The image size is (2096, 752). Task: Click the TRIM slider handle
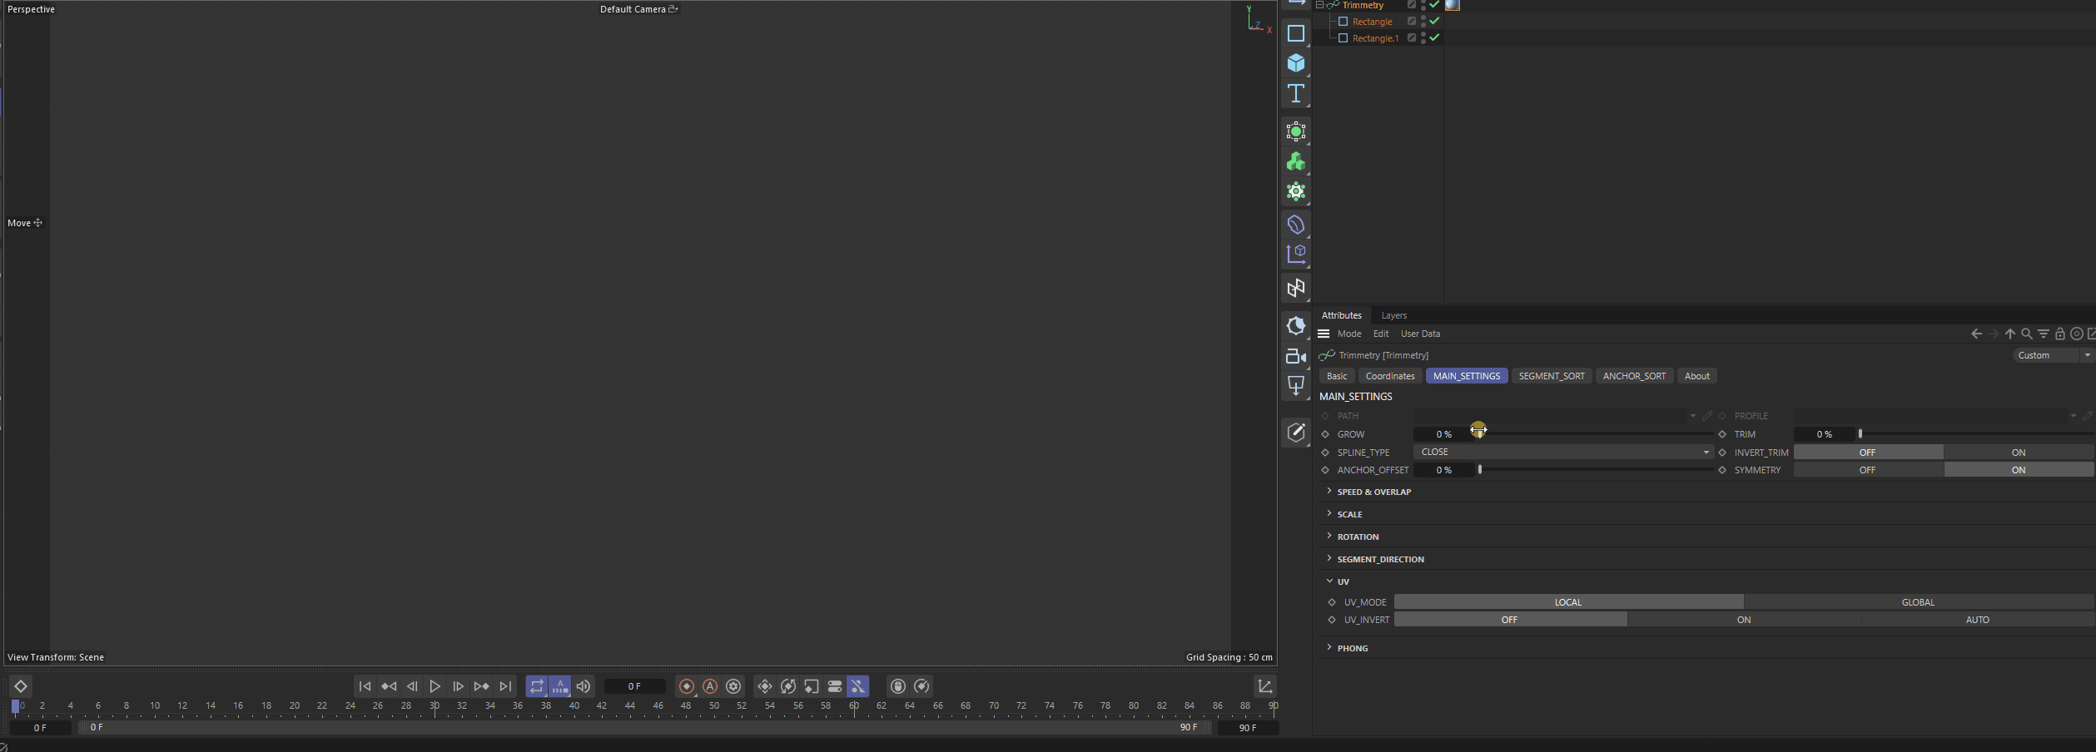click(x=1860, y=434)
